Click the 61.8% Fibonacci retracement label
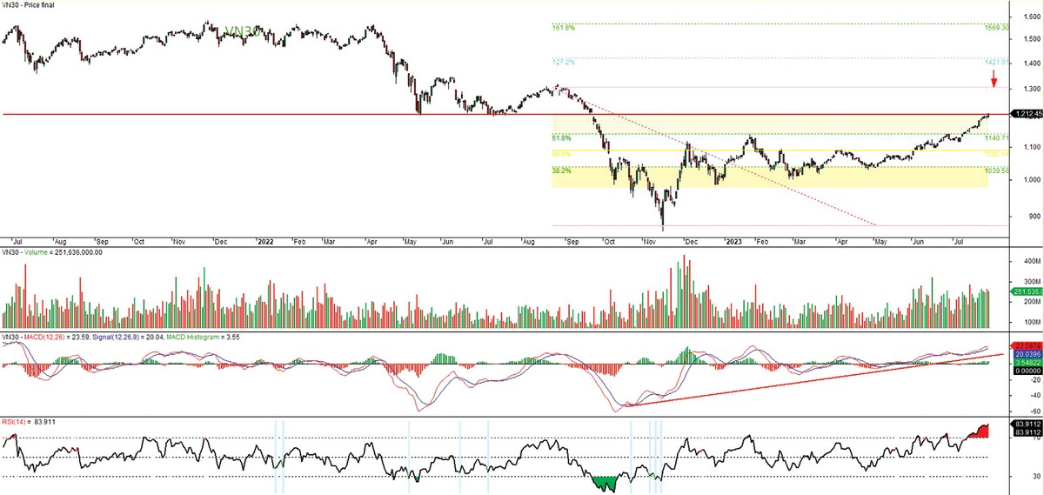This screenshot has width=1044, height=495. coord(561,137)
